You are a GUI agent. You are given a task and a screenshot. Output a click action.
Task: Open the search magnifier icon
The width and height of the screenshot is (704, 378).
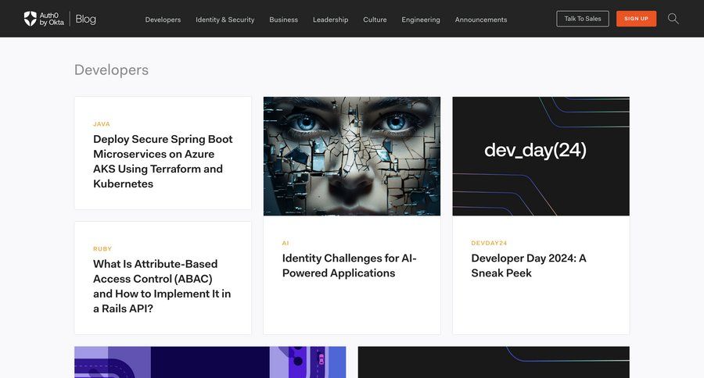click(673, 19)
